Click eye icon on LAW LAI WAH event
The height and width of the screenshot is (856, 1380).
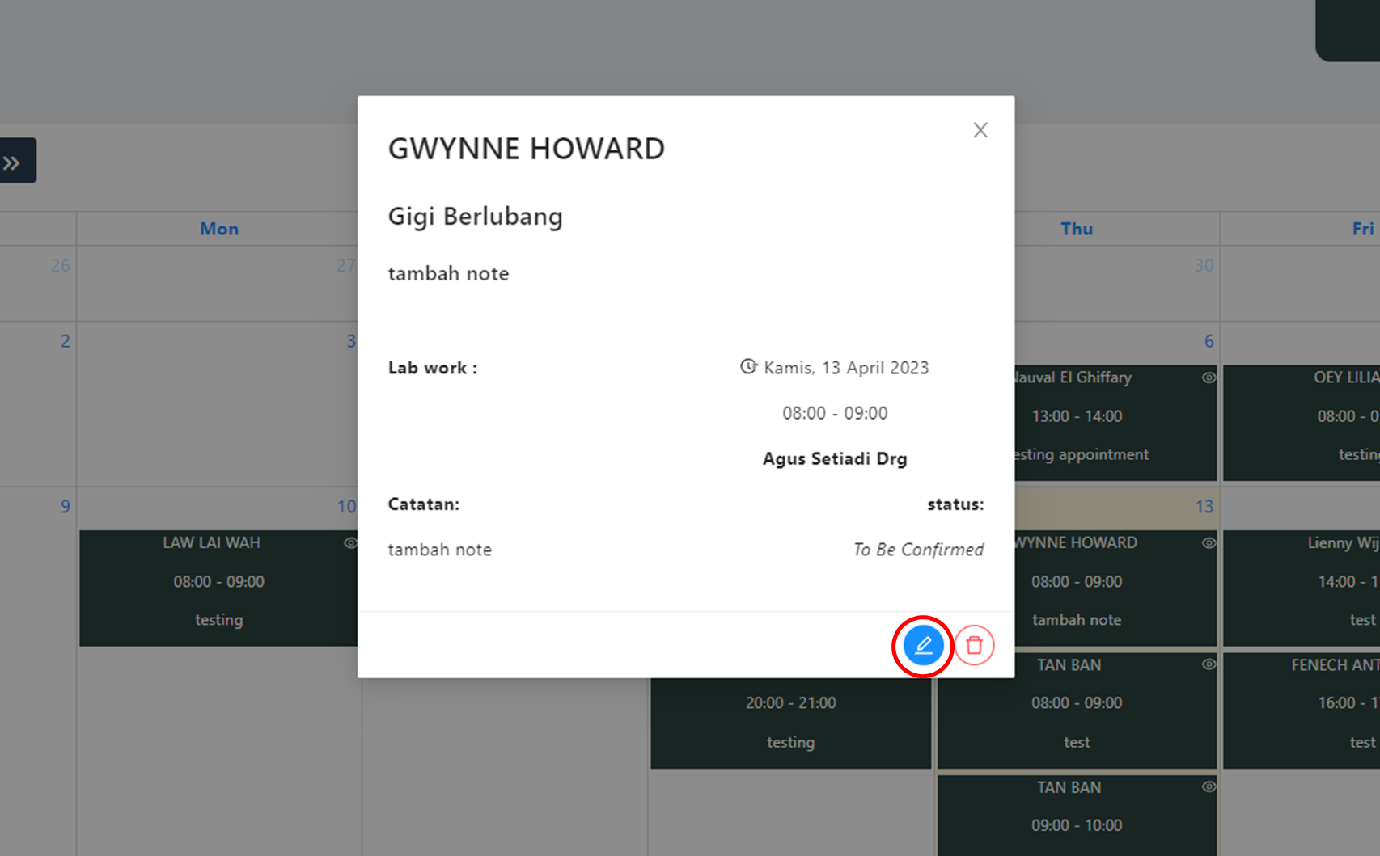(350, 543)
